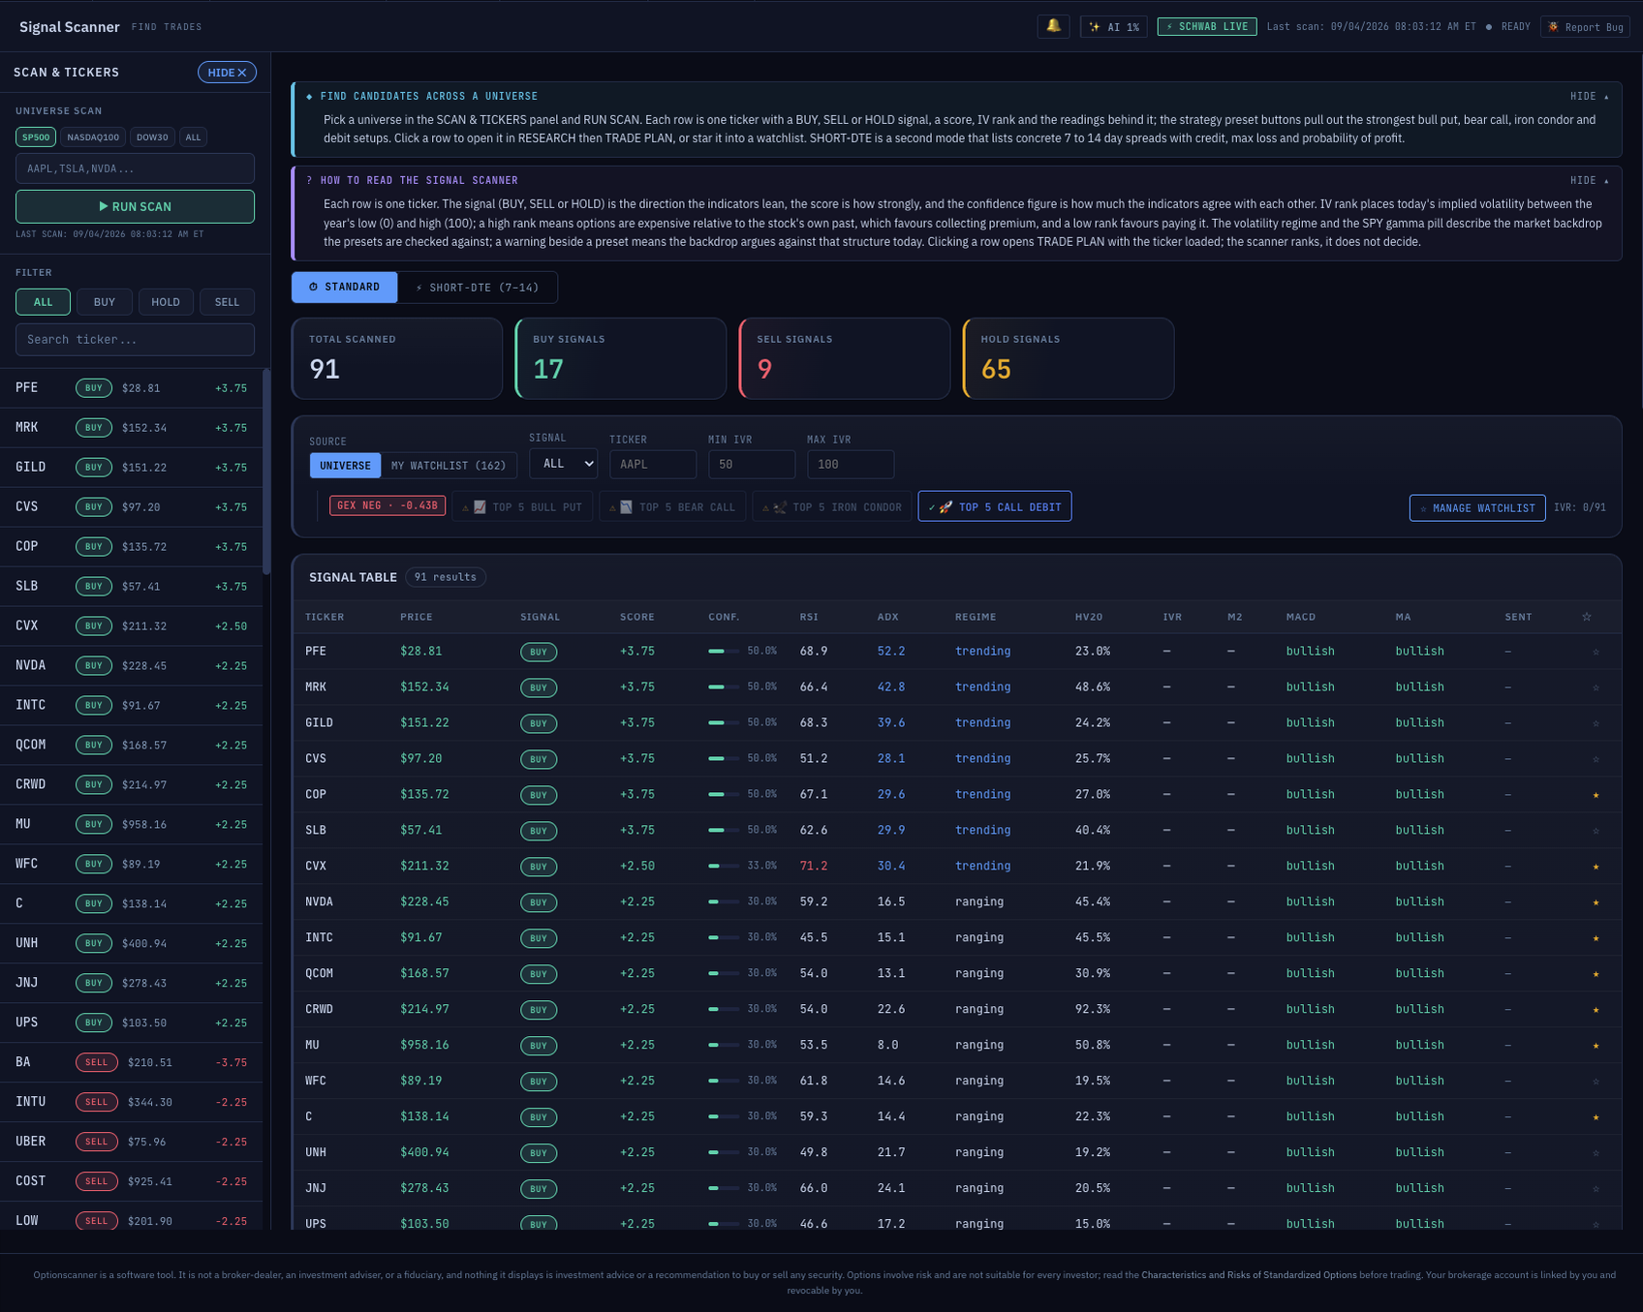Filter sidebar list by SELL
The width and height of the screenshot is (1643, 1312).
[x=227, y=302]
